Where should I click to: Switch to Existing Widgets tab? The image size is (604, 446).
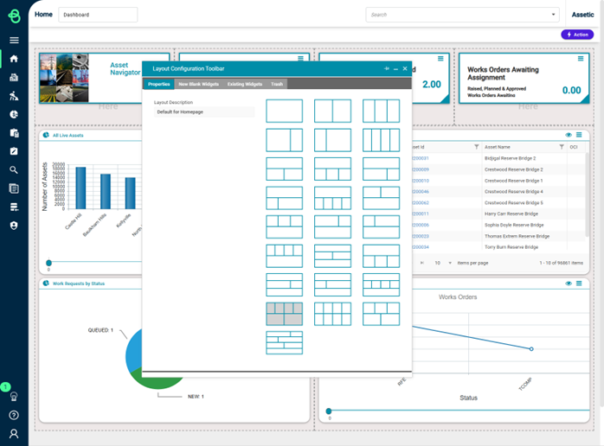point(245,84)
